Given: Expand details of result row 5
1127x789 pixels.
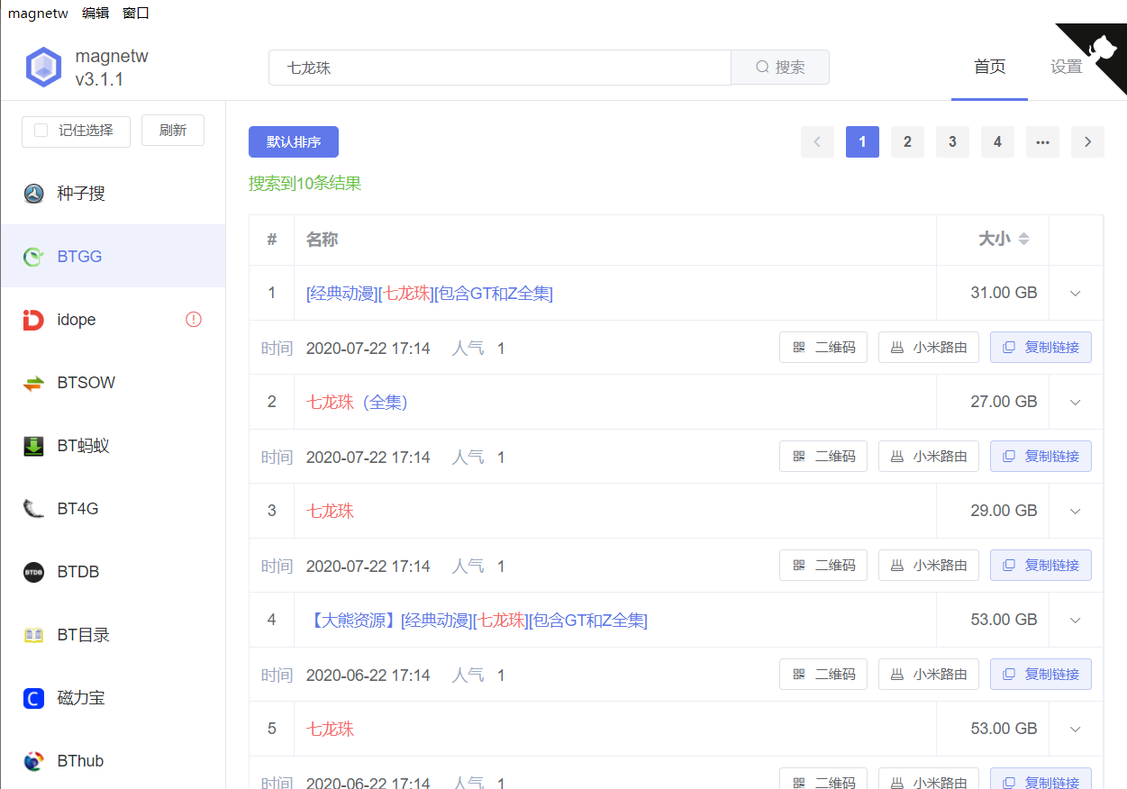Looking at the screenshot, I should tap(1075, 730).
